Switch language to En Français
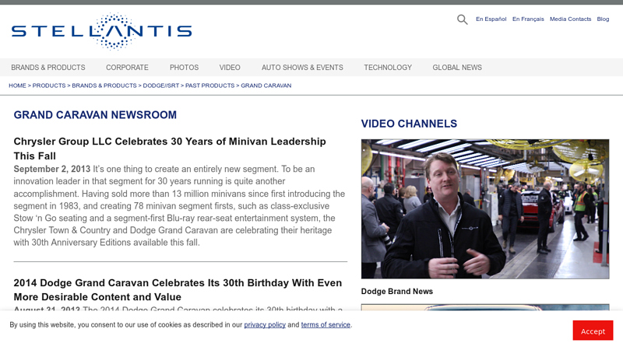Screen dimensions: 623x350 tap(528, 19)
